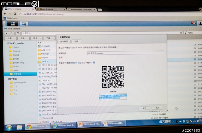Image resolution: width=202 pixels, height=133 pixels.
Task: Bookmark folder with the star icon
Action: (181, 33)
